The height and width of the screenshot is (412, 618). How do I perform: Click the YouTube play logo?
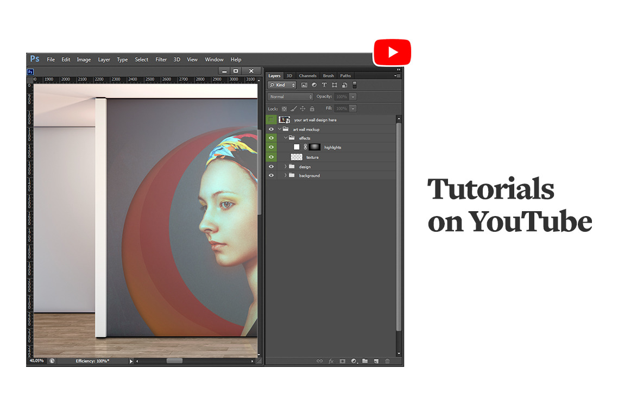click(x=392, y=52)
